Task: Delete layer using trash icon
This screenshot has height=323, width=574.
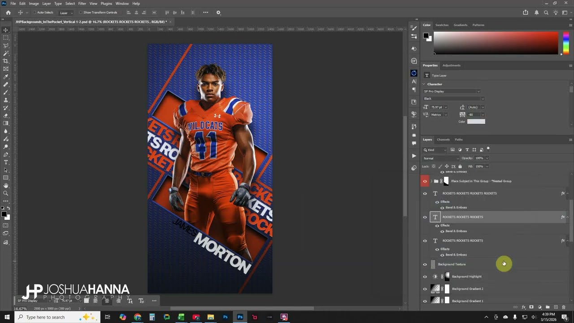Action: [x=564, y=307]
